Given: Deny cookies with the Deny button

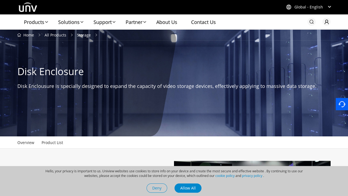Looking at the screenshot, I should point(157,188).
